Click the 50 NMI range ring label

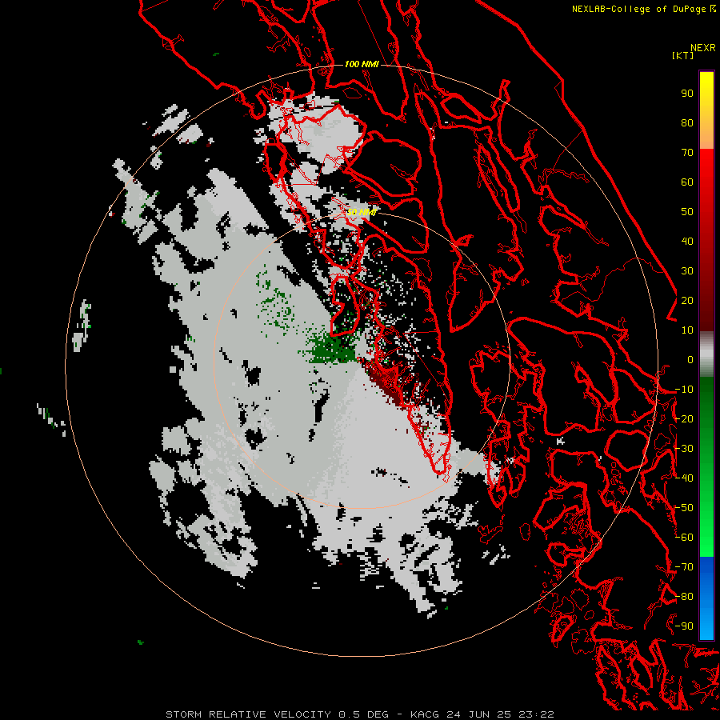tap(362, 212)
